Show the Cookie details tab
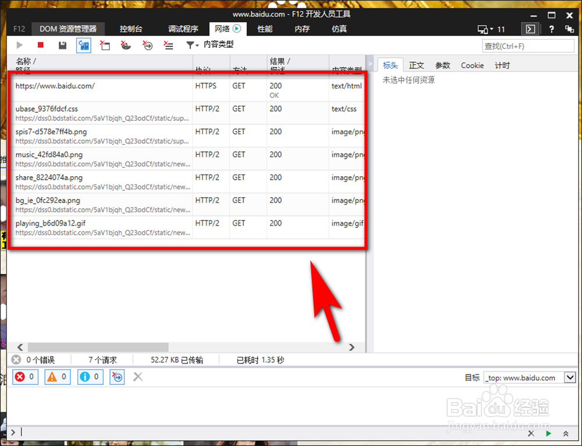582x446 pixels. tap(472, 65)
